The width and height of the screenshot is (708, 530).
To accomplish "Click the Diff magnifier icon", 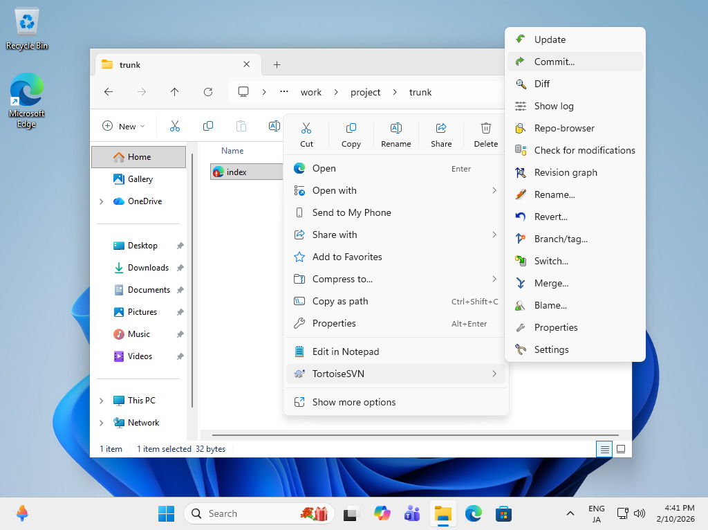I will [x=520, y=84].
